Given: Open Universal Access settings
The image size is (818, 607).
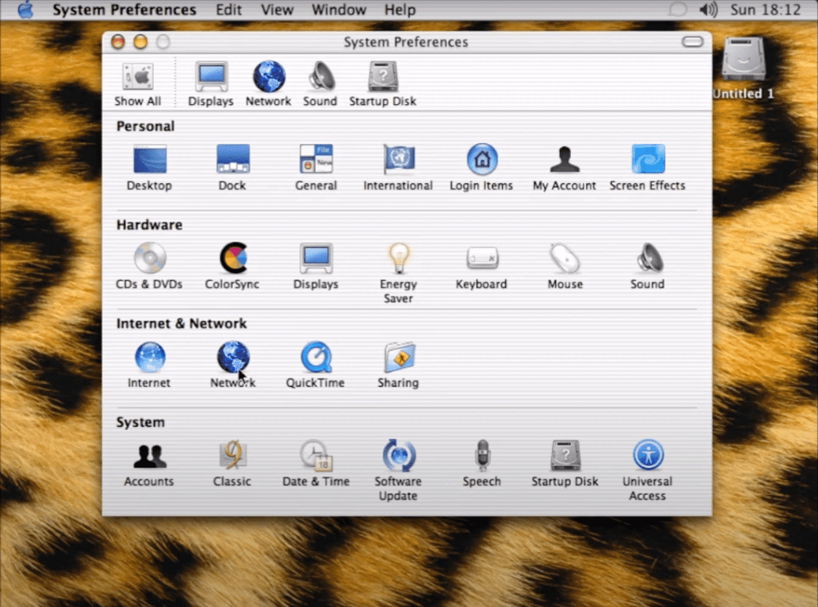Looking at the screenshot, I should click(647, 456).
